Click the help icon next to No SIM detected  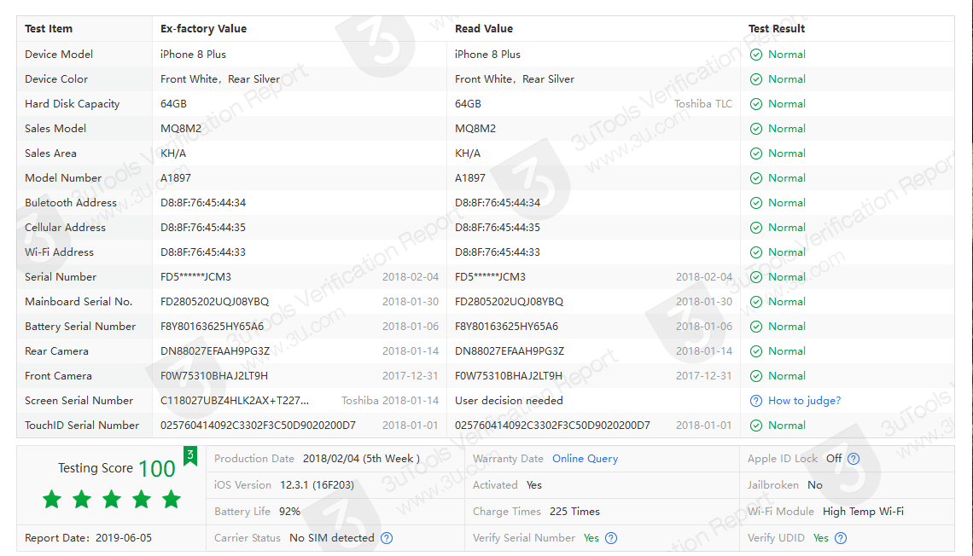click(387, 538)
